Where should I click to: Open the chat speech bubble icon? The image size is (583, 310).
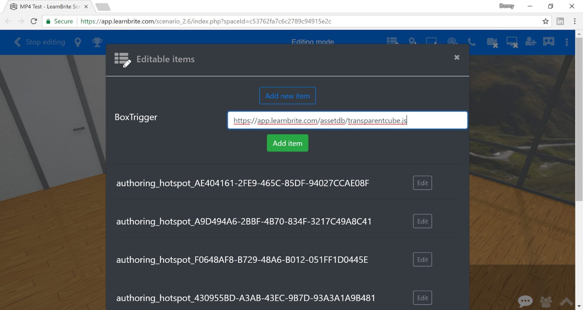(x=525, y=301)
